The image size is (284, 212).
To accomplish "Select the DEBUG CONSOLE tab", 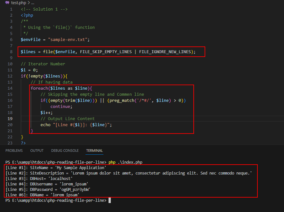I will pos(65,151).
